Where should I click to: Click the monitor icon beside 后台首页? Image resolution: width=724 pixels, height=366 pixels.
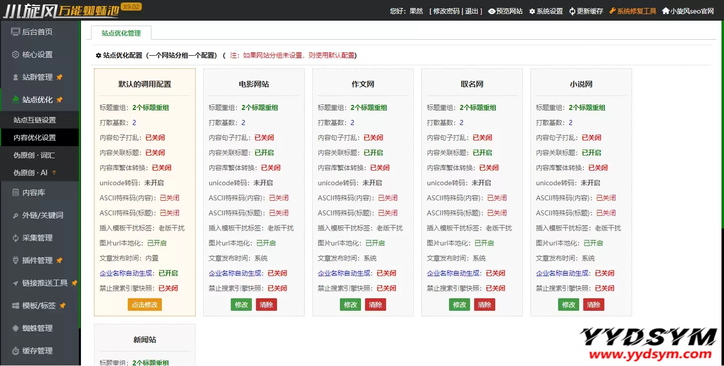pos(16,32)
